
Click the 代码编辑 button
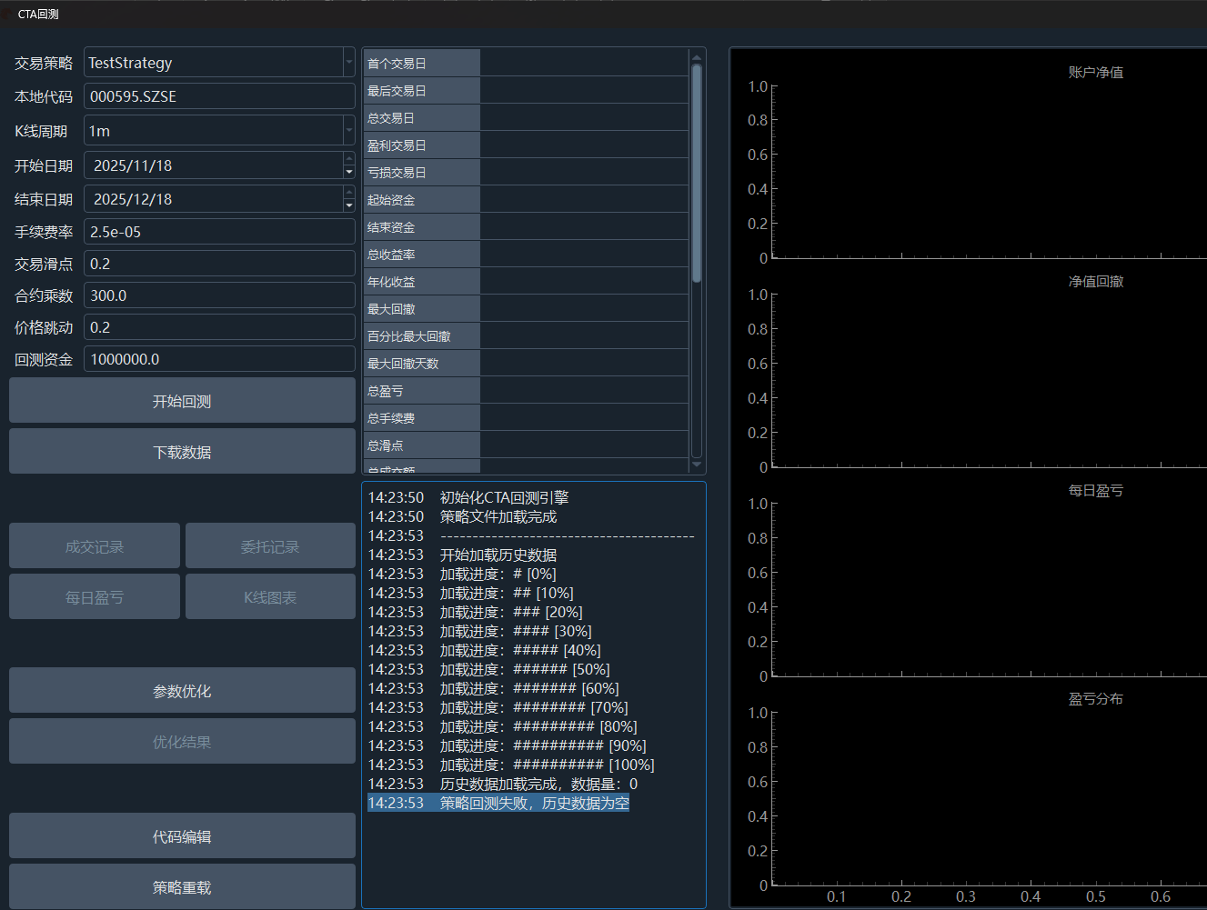click(182, 836)
